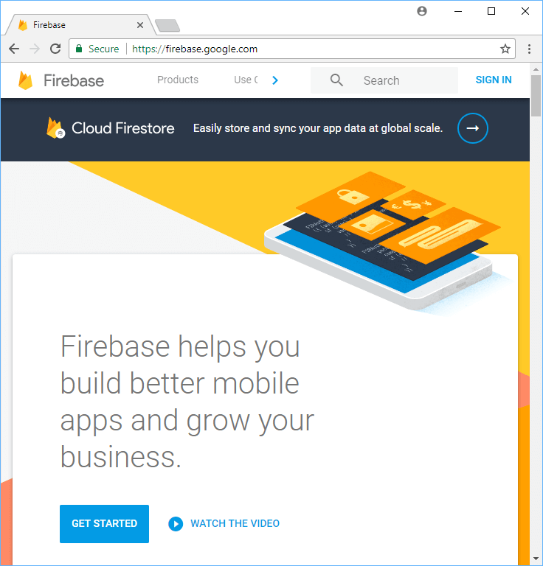
Task: Bookmark this page with the star icon
Action: (x=505, y=49)
